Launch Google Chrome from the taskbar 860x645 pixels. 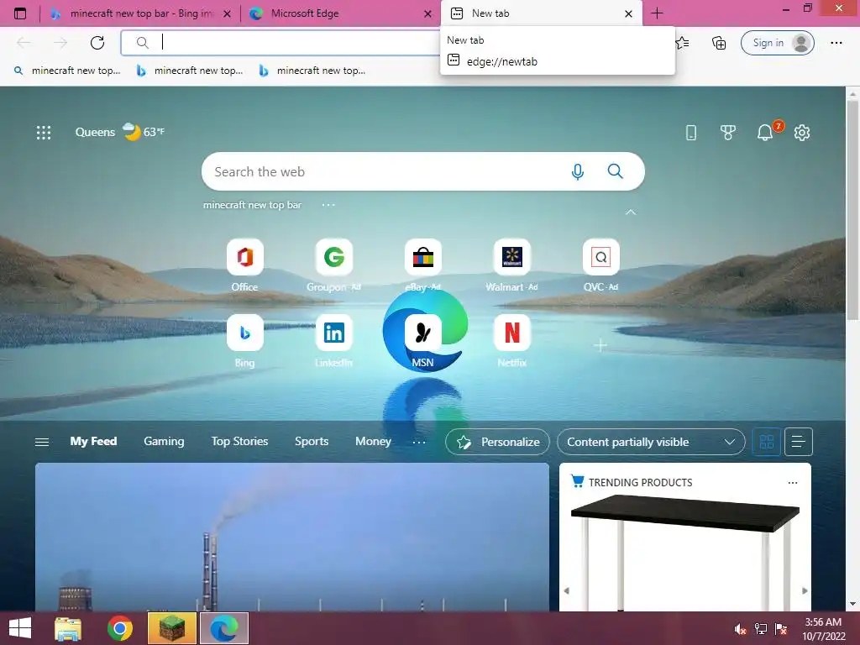pyautogui.click(x=120, y=628)
